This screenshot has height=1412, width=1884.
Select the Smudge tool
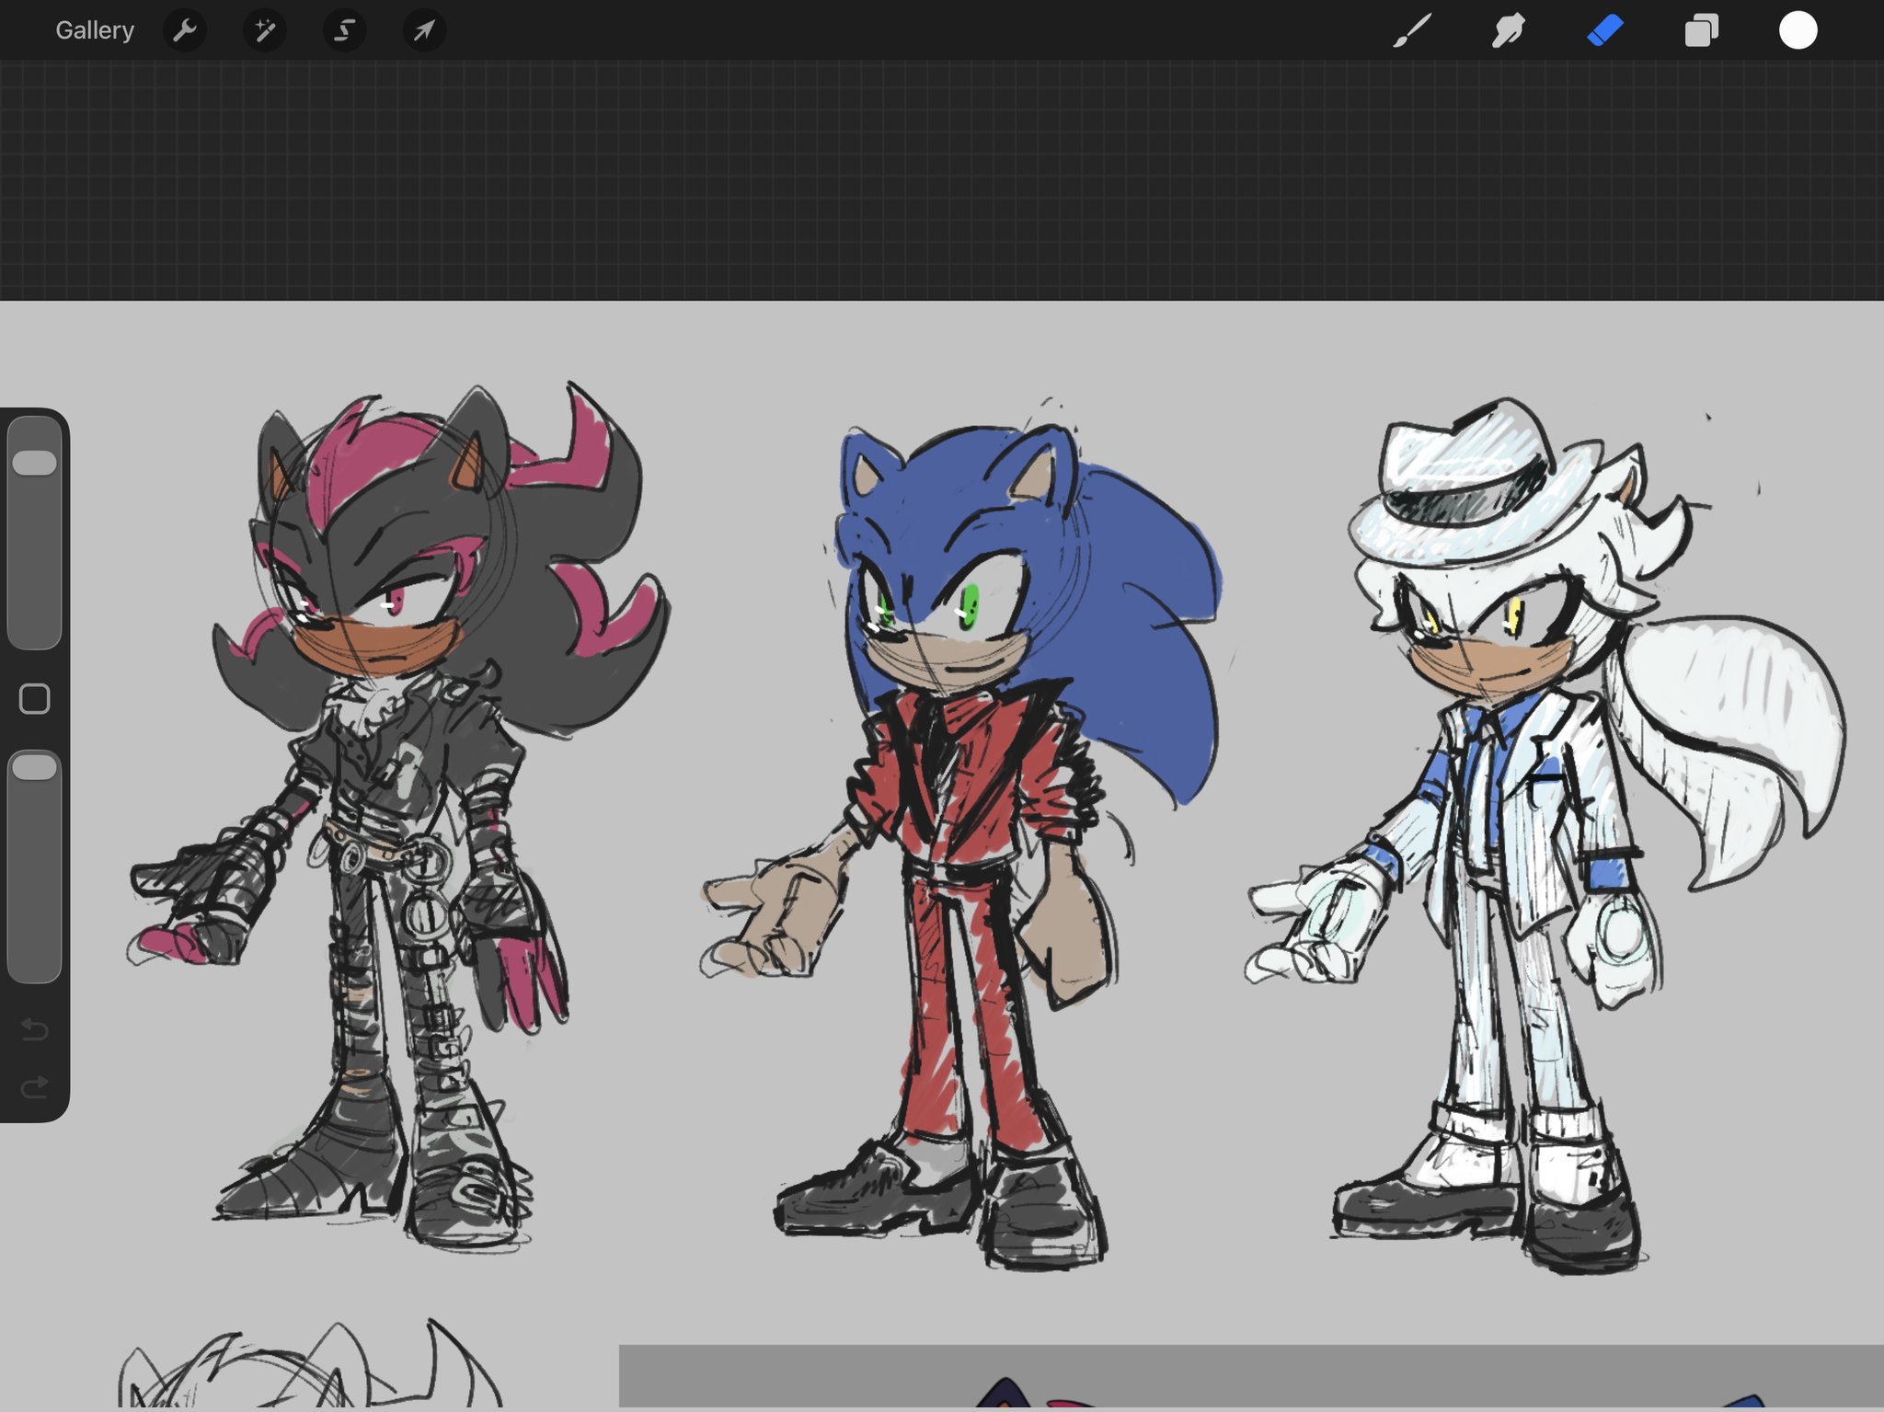1509,30
